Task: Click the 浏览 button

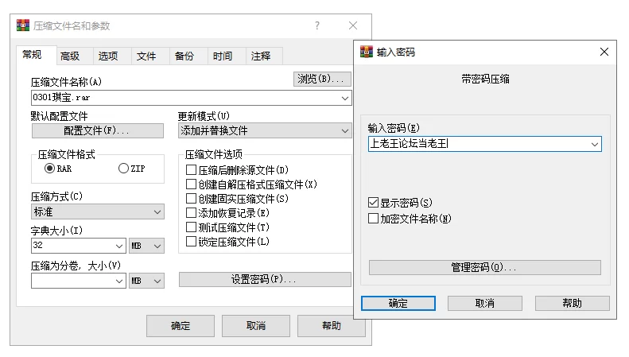Action: point(322,79)
